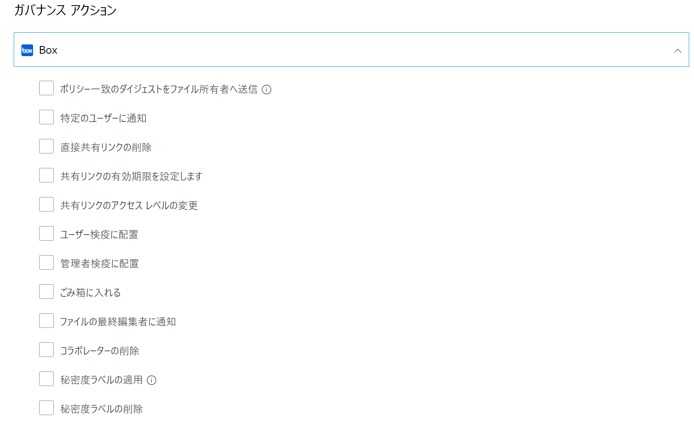The width and height of the screenshot is (694, 432).
Task: Enable 共有リンクのアクセス レベルの変更
Action: (x=46, y=204)
